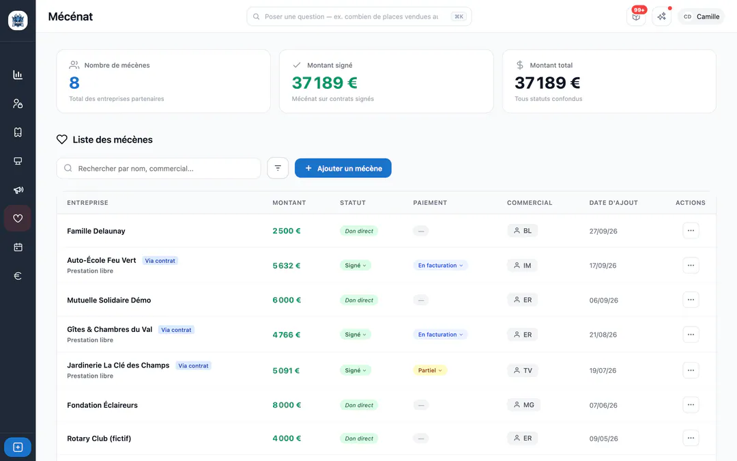Click Via contrat tag on Auto-École Feu Vert
Viewport: 737px width, 461px height.
coord(160,261)
